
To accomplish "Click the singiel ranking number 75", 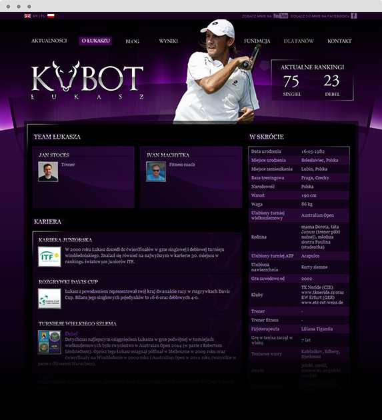I will (x=291, y=81).
